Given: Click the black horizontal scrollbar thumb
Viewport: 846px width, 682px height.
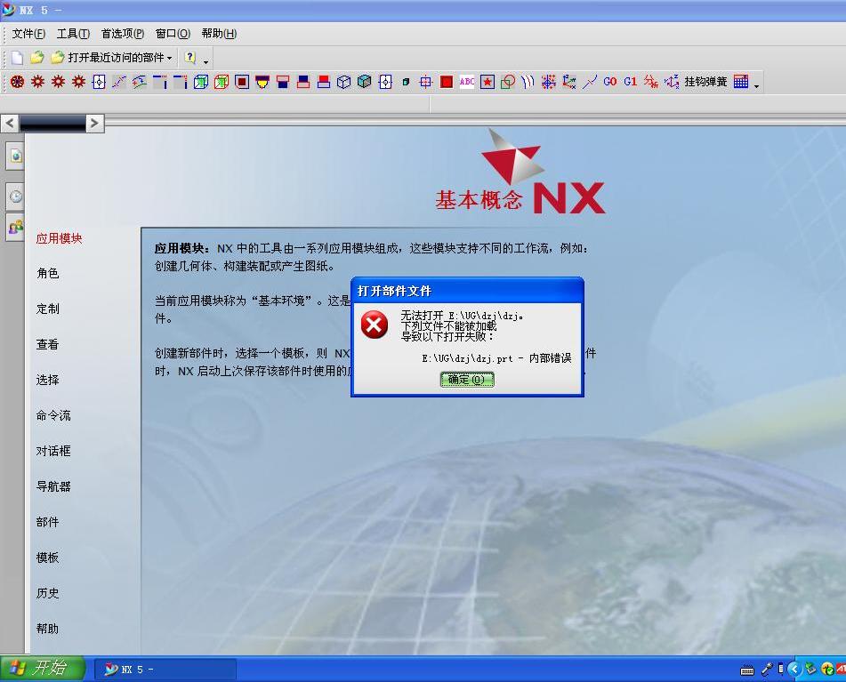Looking at the screenshot, I should click(52, 124).
